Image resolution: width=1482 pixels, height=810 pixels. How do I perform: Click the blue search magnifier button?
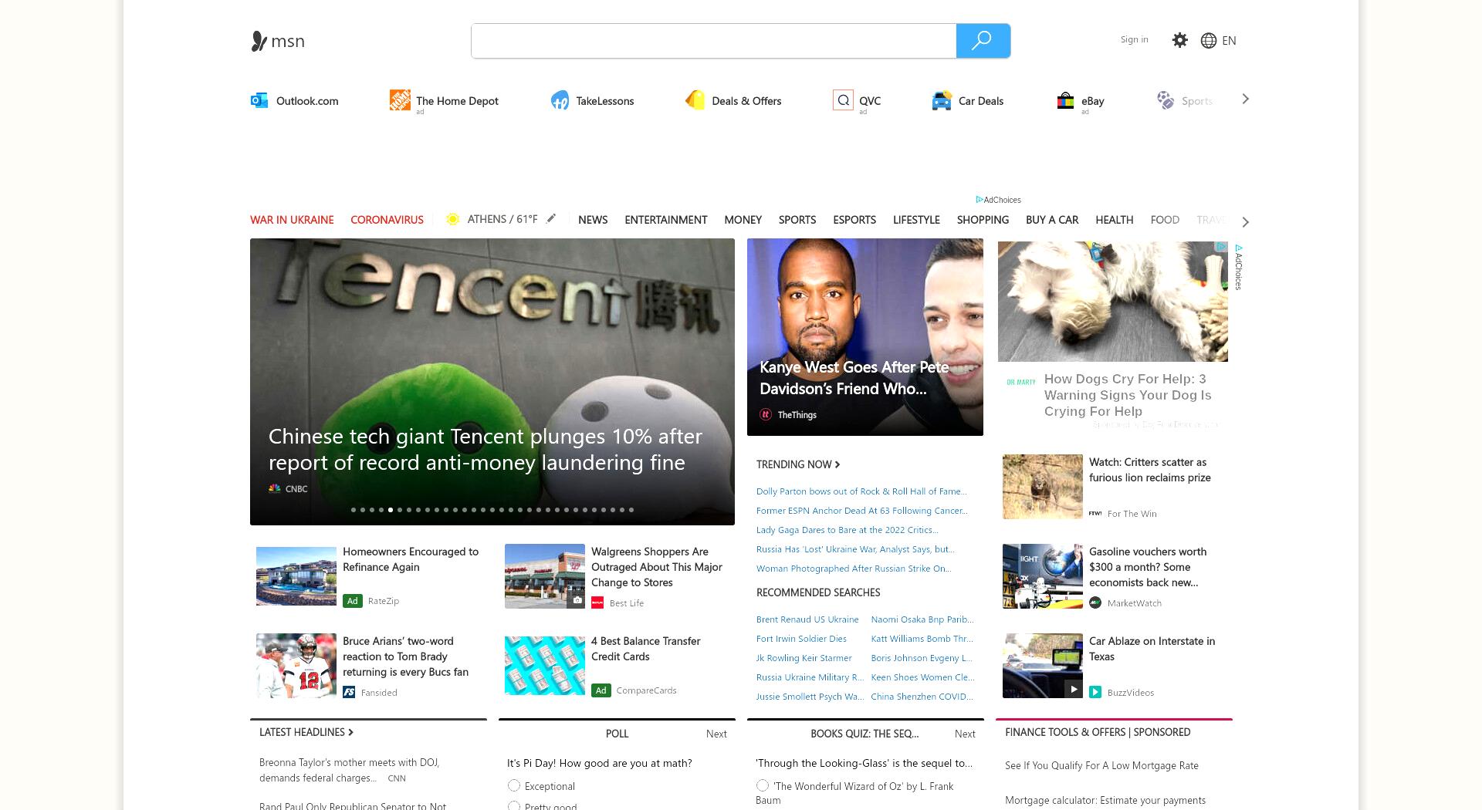click(983, 41)
